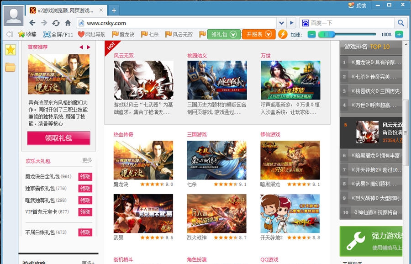Open 收藏 favorites star
Image resolution: width=411 pixels, height=264 pixels.
(27, 34)
